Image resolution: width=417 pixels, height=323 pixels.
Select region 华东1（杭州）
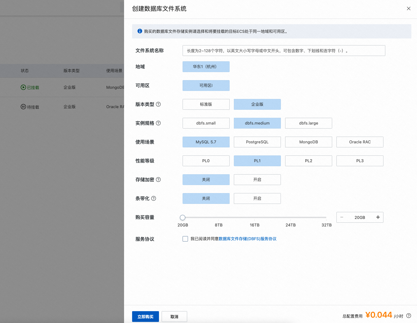pos(206,67)
